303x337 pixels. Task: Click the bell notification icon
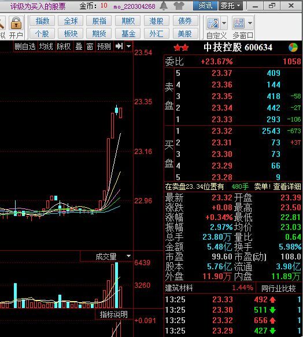coord(164,6)
